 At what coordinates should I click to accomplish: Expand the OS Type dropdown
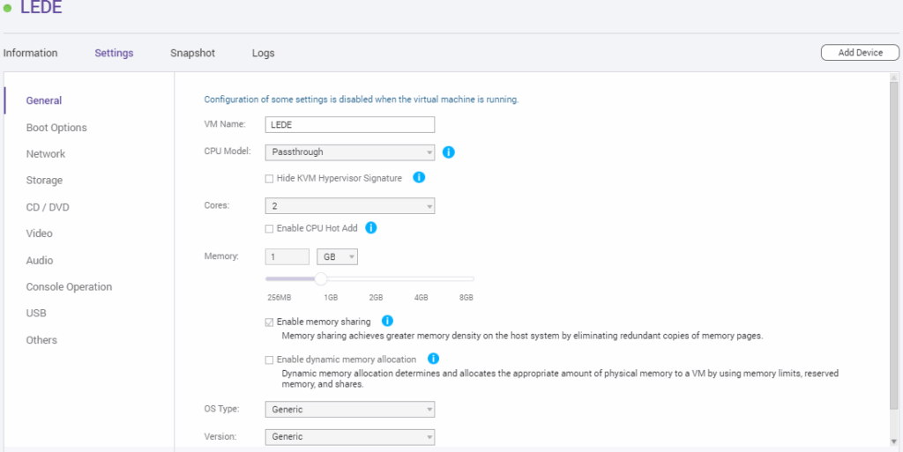[x=349, y=410]
